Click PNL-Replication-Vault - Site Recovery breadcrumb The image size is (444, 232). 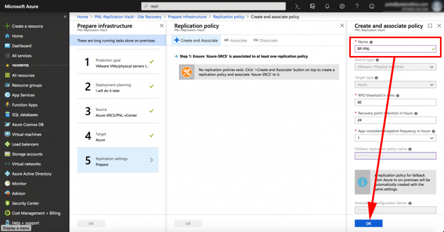(128, 17)
